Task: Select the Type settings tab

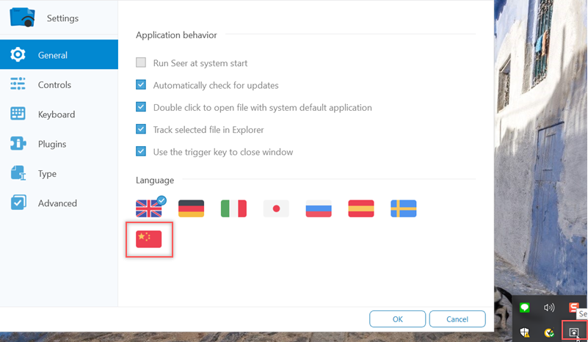Action: [x=59, y=173]
